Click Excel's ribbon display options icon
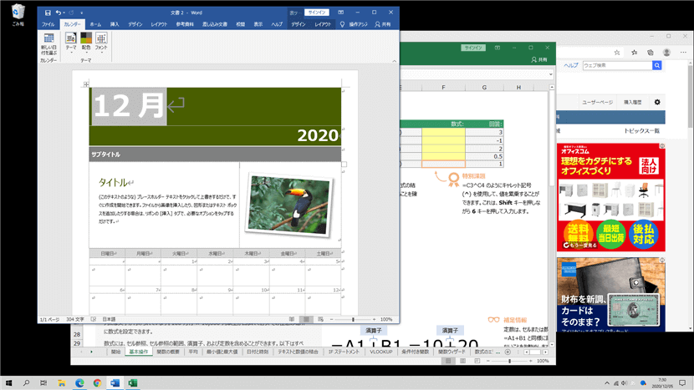 click(x=498, y=48)
